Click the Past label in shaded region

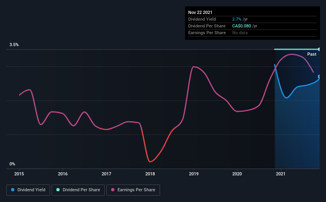[312, 54]
